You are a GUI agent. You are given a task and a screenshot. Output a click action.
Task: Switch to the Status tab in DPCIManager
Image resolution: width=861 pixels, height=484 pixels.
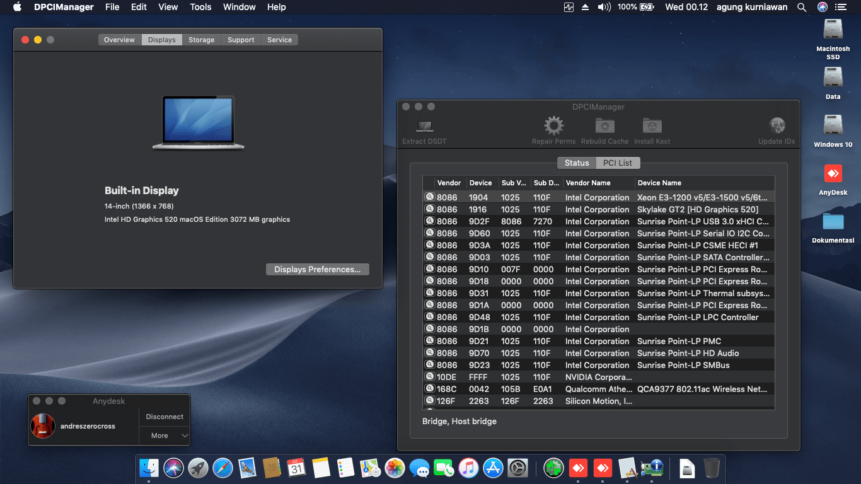click(576, 163)
